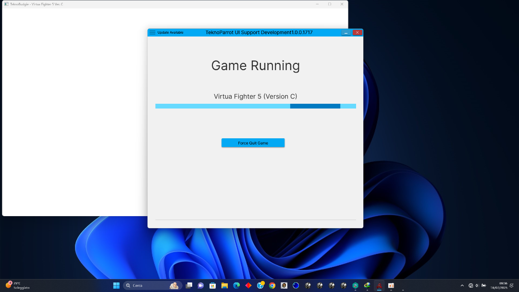Launch Microsoft Edge from taskbar
The width and height of the screenshot is (519, 292).
pos(236,285)
